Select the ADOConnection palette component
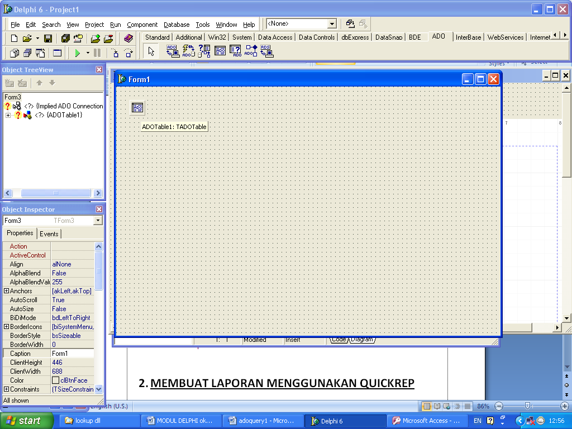The height and width of the screenshot is (429, 572). tap(173, 51)
